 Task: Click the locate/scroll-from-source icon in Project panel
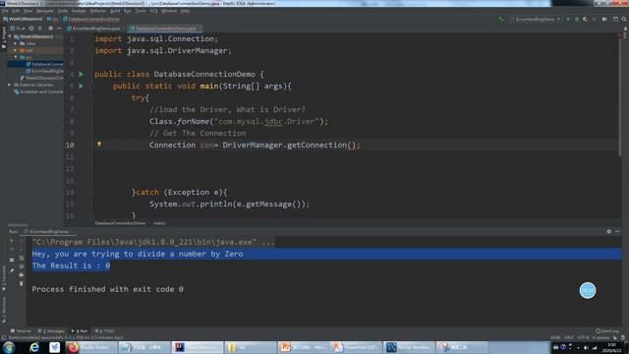31,29
